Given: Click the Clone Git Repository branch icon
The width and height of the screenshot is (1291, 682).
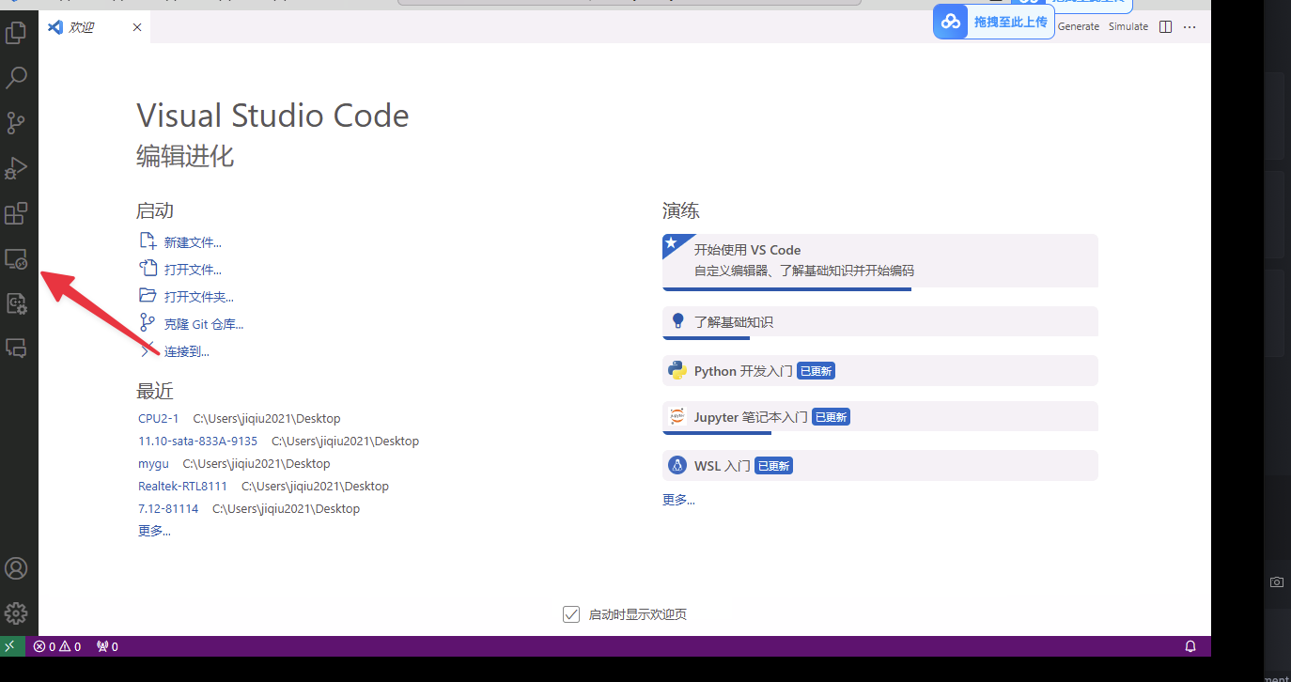Looking at the screenshot, I should click(x=148, y=323).
